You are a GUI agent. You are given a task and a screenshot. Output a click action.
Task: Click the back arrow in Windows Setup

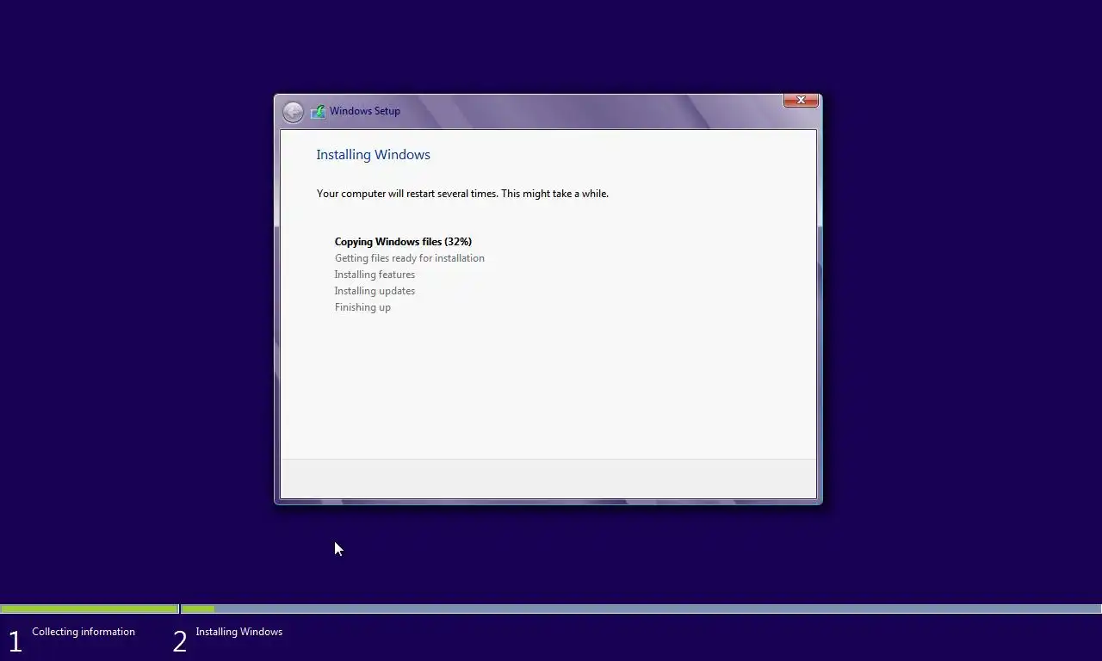[293, 112]
